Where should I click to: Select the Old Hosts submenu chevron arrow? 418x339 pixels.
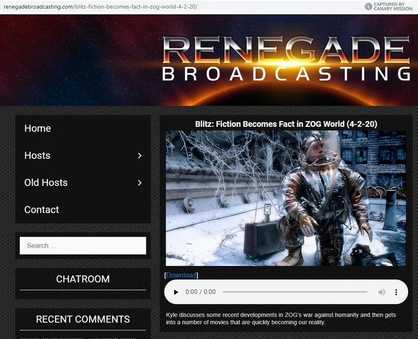[x=139, y=183]
